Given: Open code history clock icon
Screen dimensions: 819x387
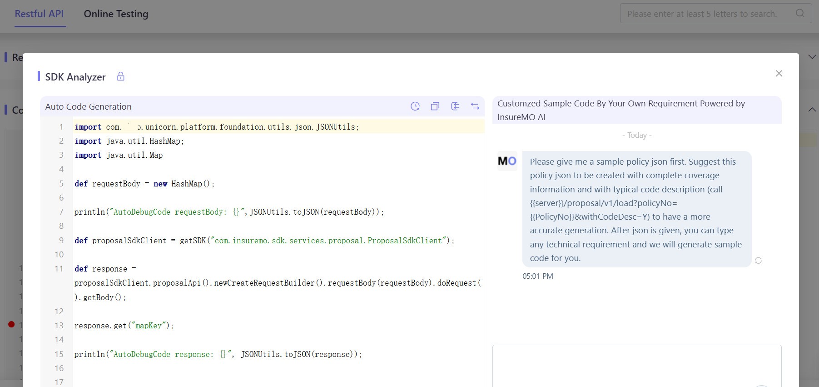Looking at the screenshot, I should [415, 106].
